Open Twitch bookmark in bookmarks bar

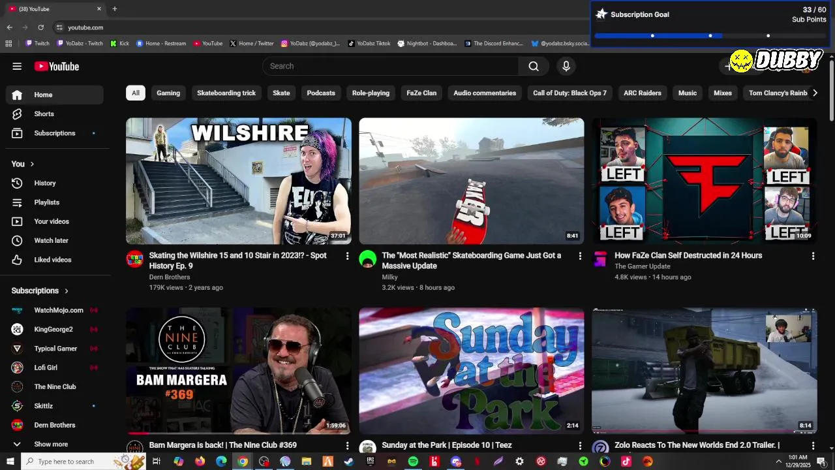click(37, 43)
